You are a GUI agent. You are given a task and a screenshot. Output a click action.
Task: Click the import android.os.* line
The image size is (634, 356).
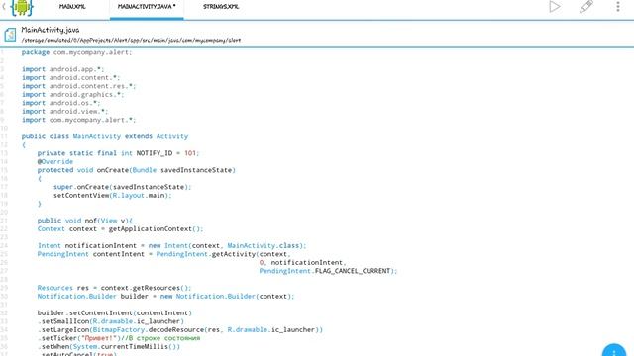(60, 103)
